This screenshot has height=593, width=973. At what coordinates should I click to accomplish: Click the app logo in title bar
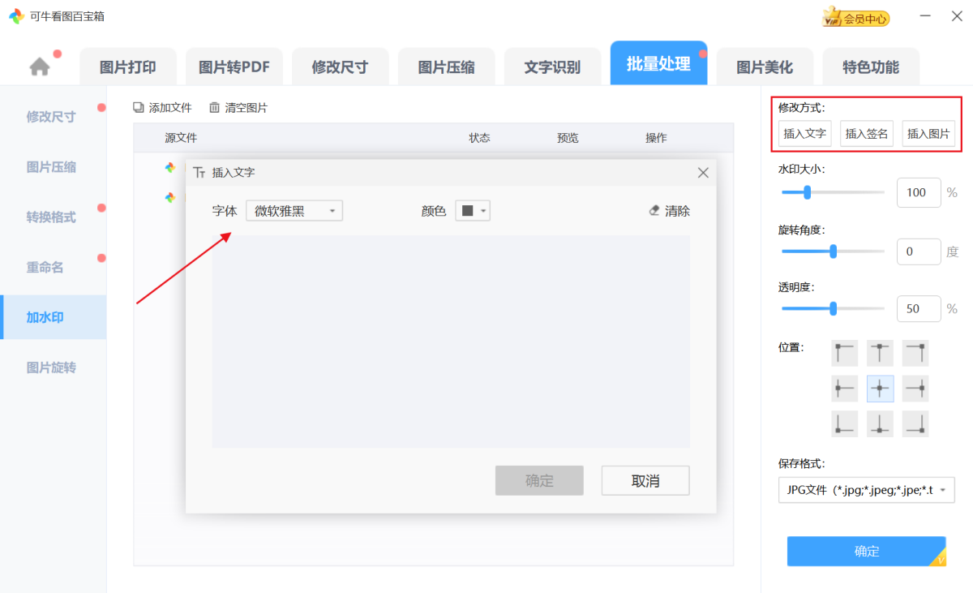[x=16, y=16]
